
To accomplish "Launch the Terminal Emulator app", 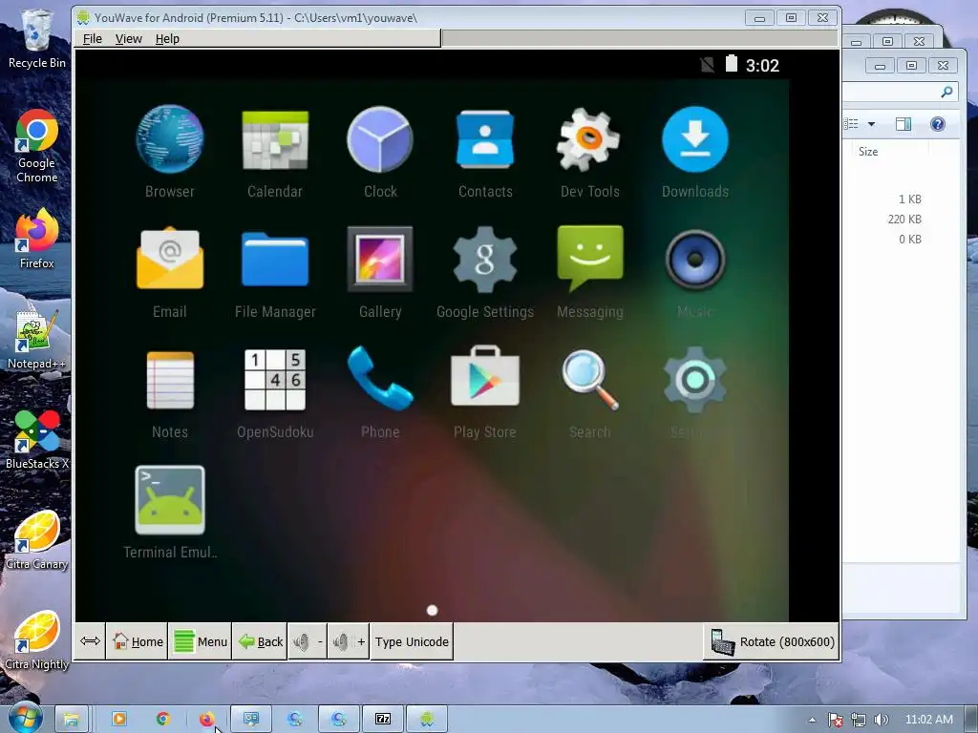I will click(170, 500).
